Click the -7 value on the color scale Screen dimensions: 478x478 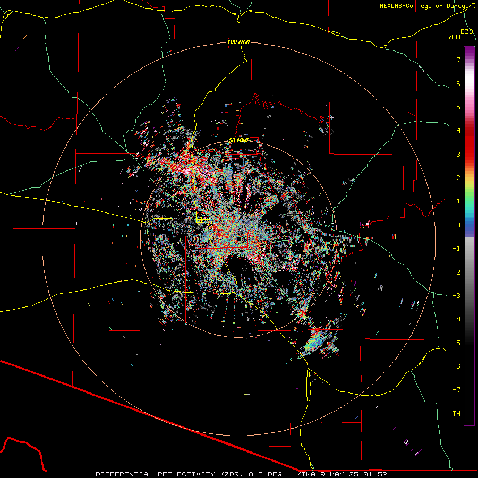(456, 390)
